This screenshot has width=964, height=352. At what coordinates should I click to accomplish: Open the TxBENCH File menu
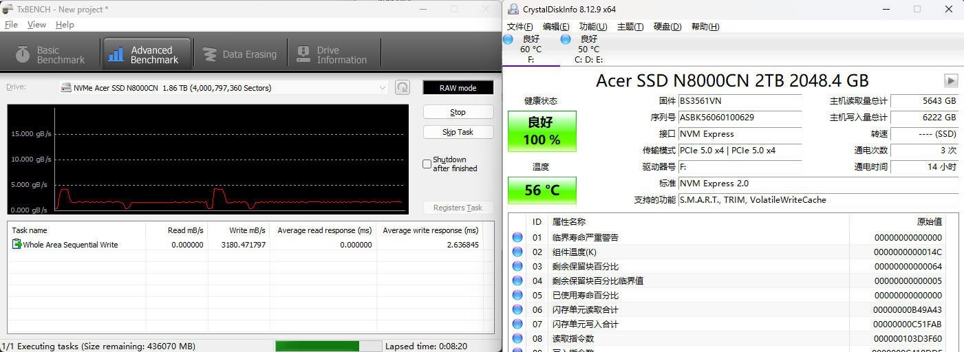click(x=11, y=24)
